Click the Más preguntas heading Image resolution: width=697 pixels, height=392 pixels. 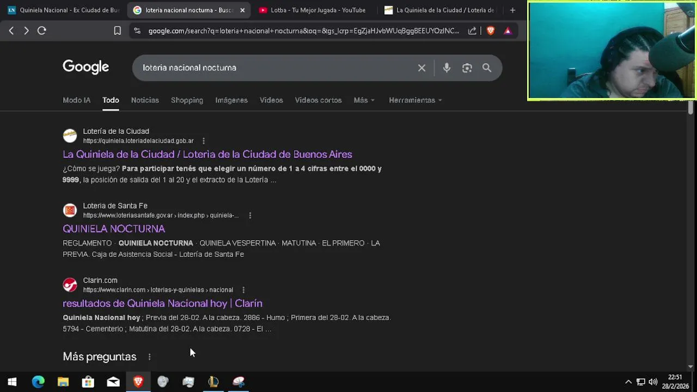(x=100, y=357)
